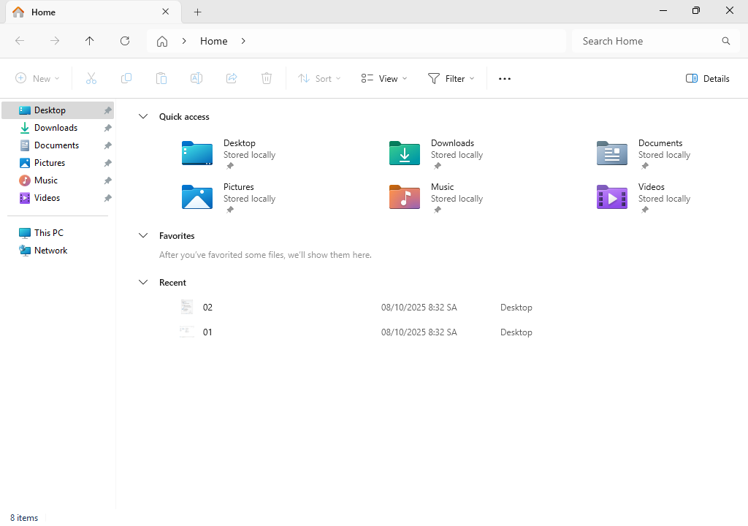The height and width of the screenshot is (526, 748).
Task: Click the Up arrow navigation icon
Action: point(90,41)
